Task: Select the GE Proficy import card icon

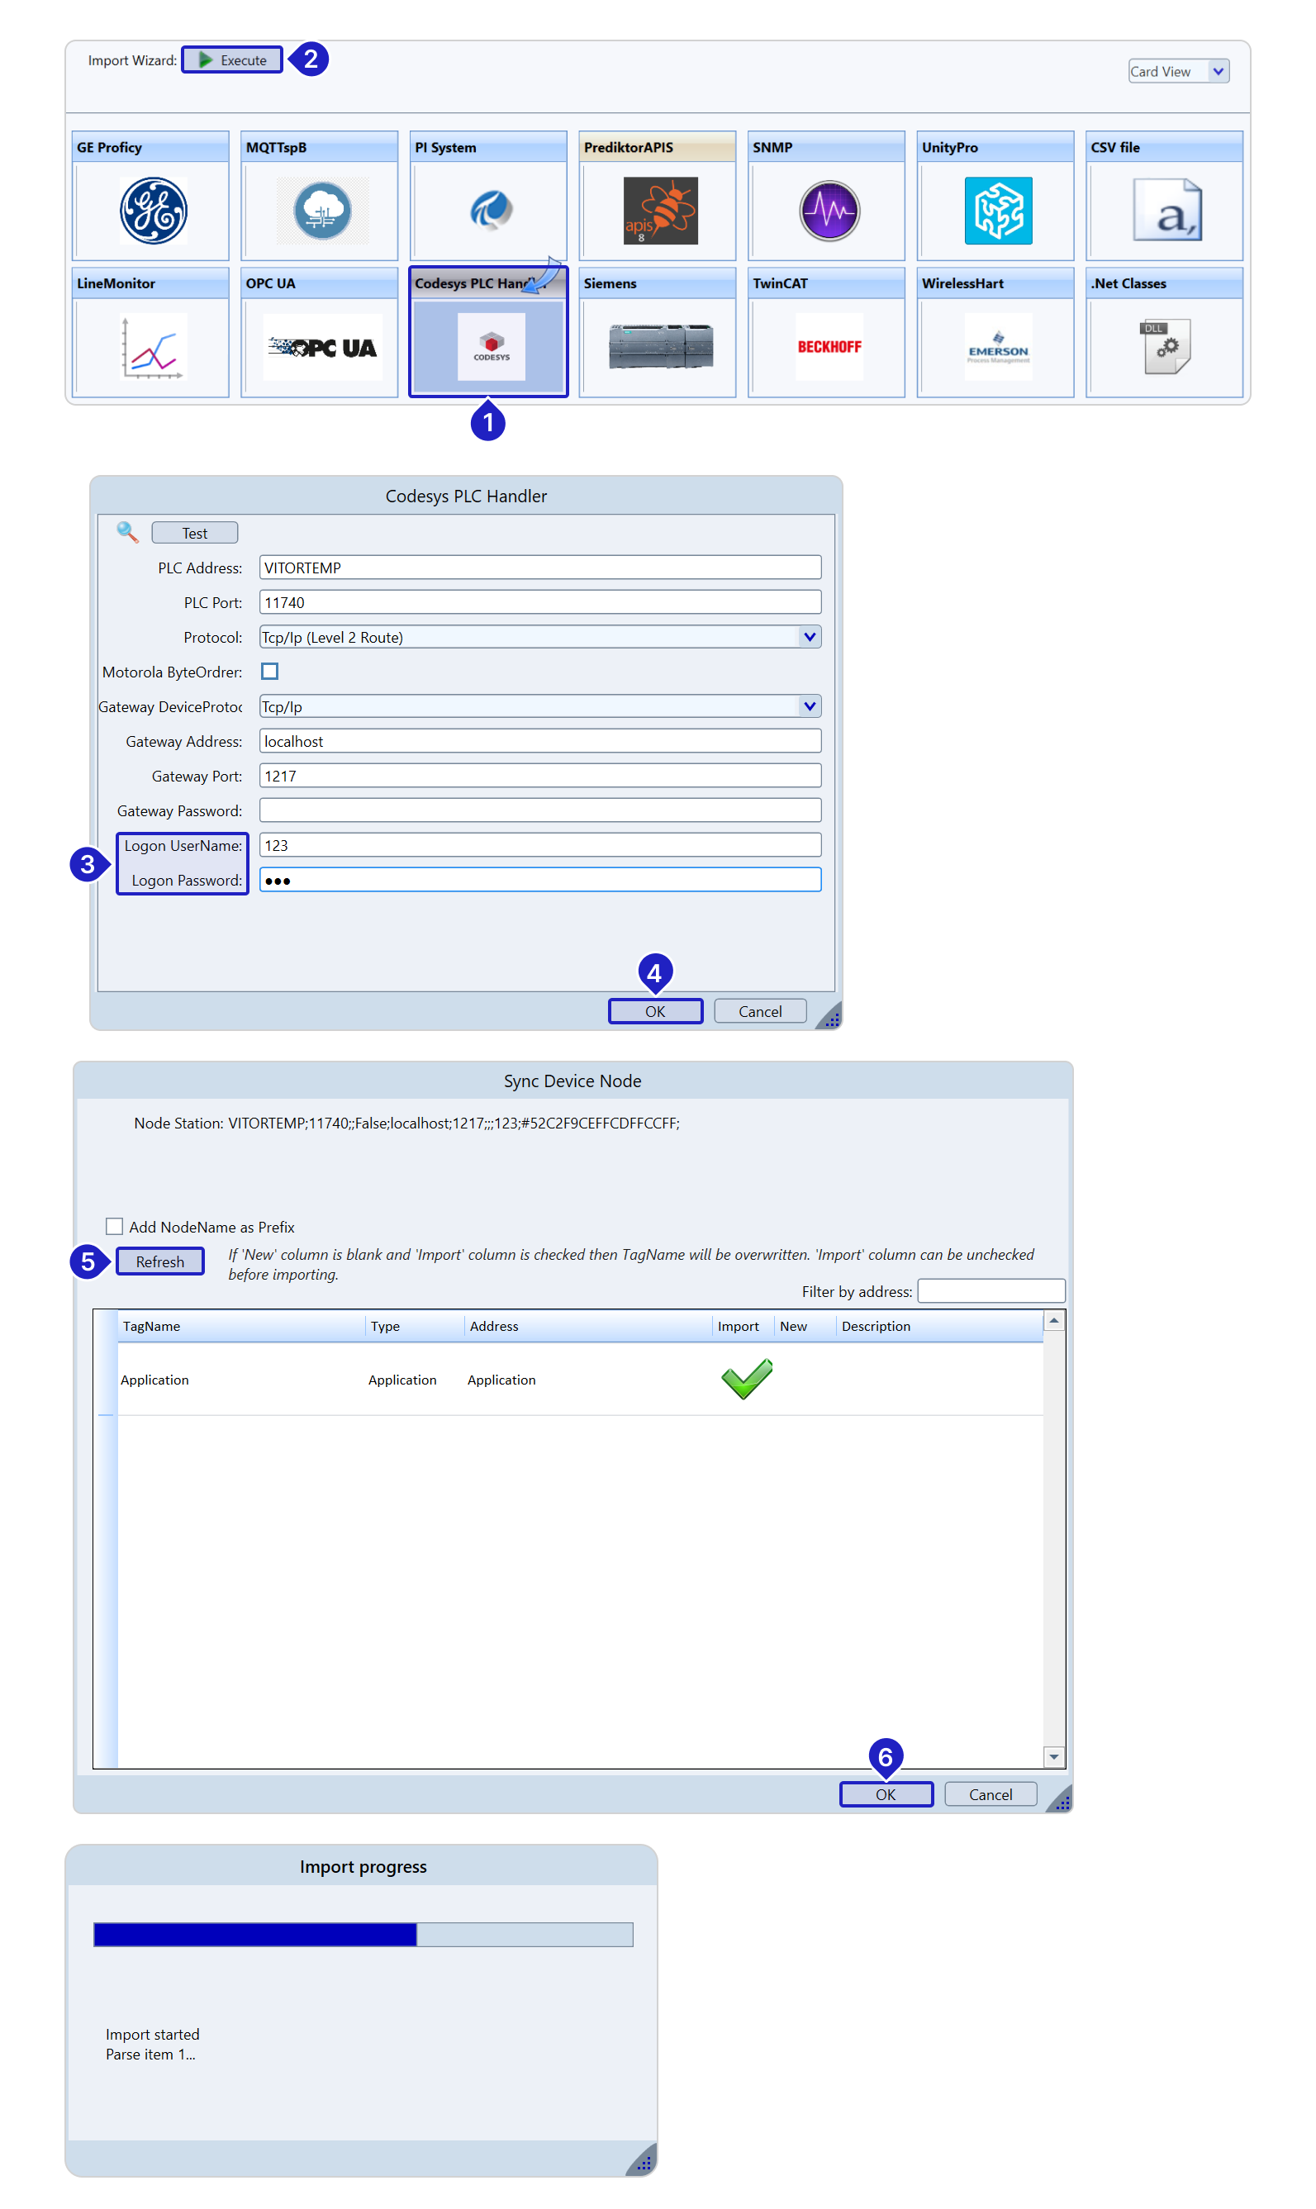Action: (153, 210)
